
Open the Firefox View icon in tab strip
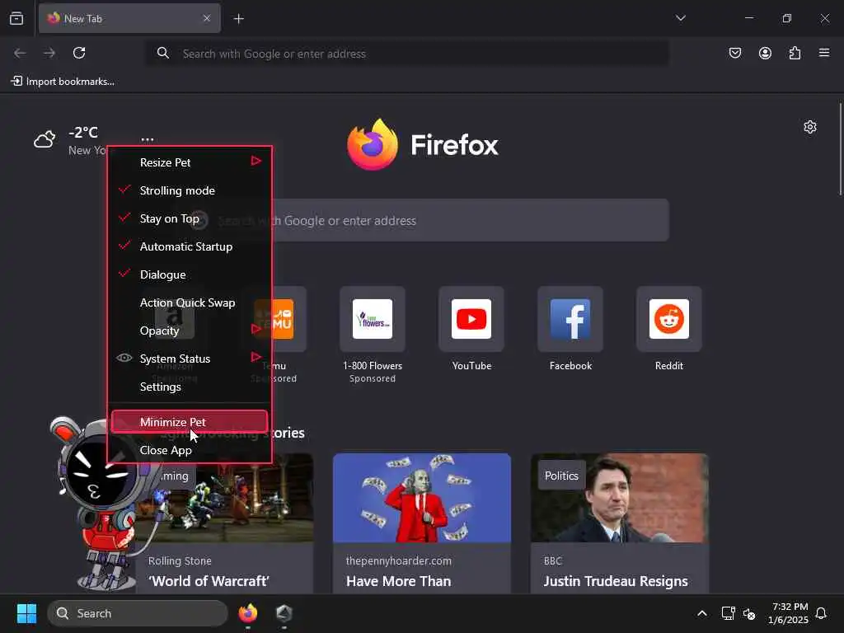coord(16,18)
